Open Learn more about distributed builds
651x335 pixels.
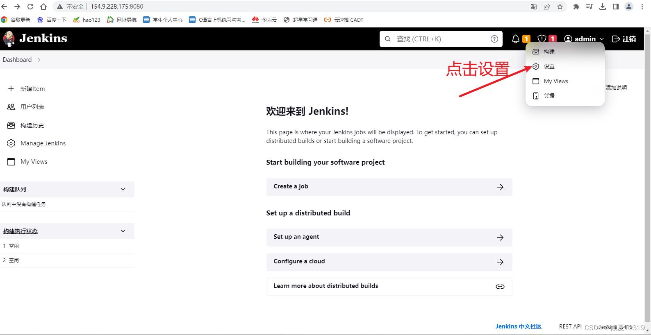click(389, 286)
